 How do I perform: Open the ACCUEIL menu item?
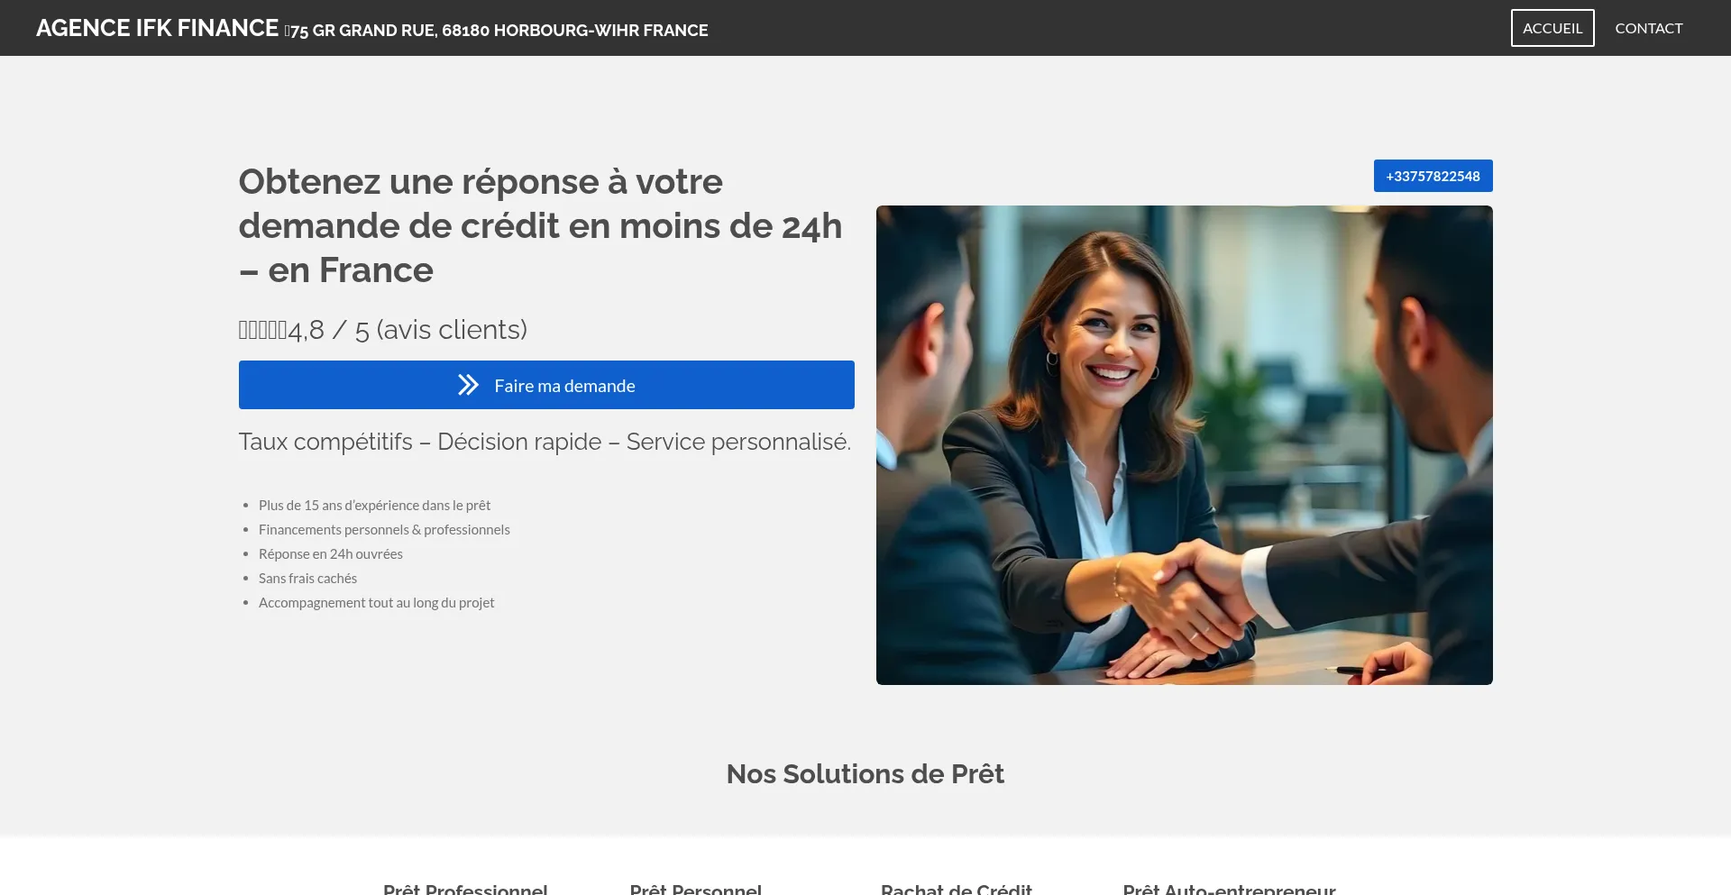pyautogui.click(x=1552, y=28)
